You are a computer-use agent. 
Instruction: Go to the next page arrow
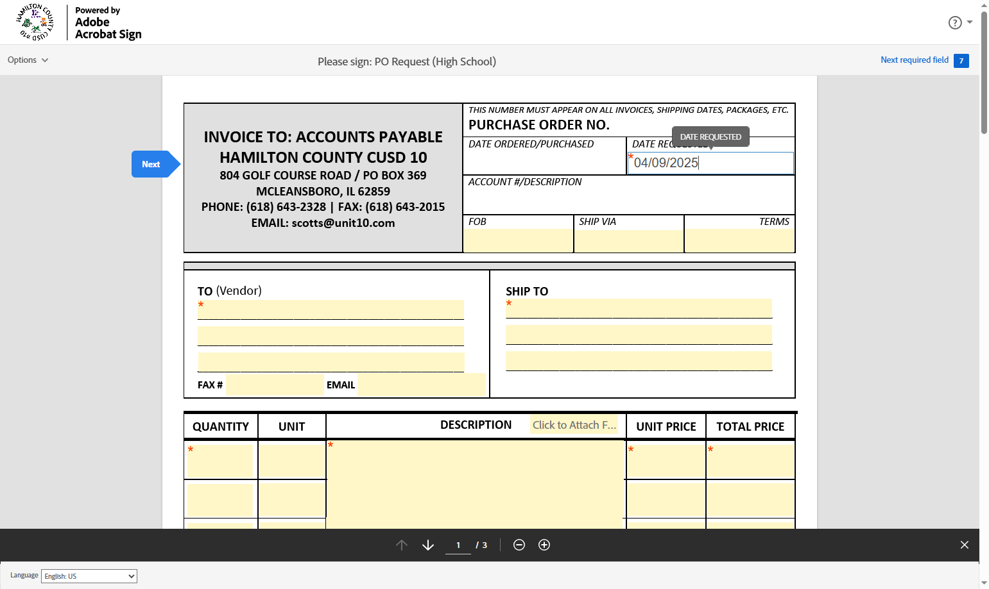click(428, 545)
